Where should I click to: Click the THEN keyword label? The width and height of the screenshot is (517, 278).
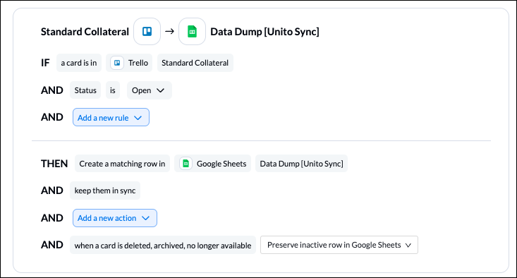(x=54, y=164)
